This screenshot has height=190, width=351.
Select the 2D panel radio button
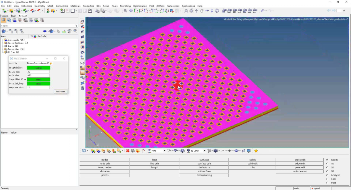(x=327, y=168)
